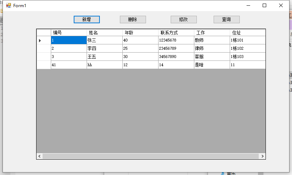Sort by the 编号 column header

(69, 33)
